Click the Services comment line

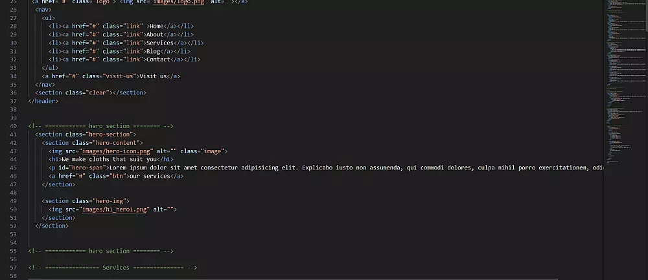(x=112, y=268)
